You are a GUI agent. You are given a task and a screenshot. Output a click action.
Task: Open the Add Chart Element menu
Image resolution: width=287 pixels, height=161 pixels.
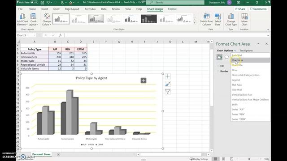(x=22, y=19)
